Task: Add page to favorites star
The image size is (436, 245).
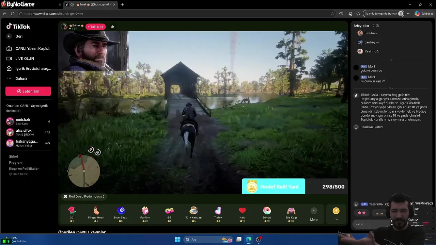Action: click(x=332, y=14)
